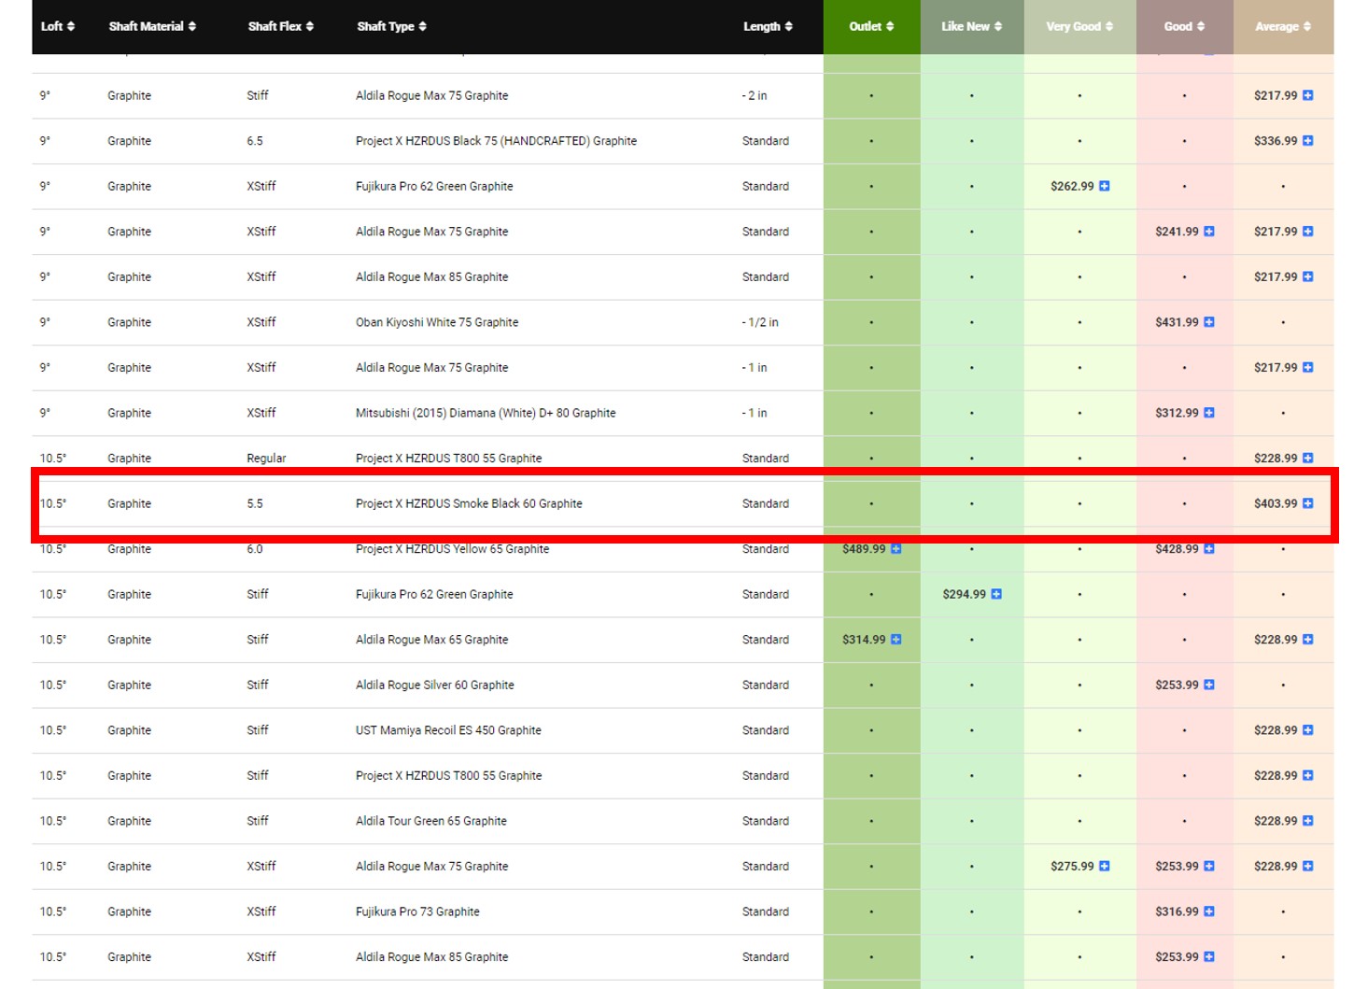Image resolution: width=1368 pixels, height=989 pixels.
Task: Click the $241.99 price link
Action: (x=1177, y=232)
